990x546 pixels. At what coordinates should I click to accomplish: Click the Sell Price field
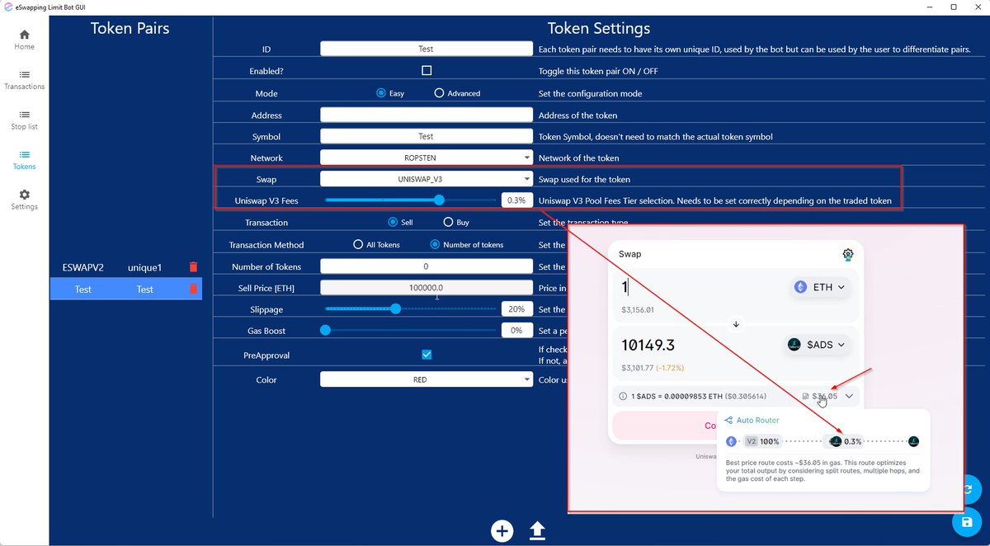click(427, 288)
